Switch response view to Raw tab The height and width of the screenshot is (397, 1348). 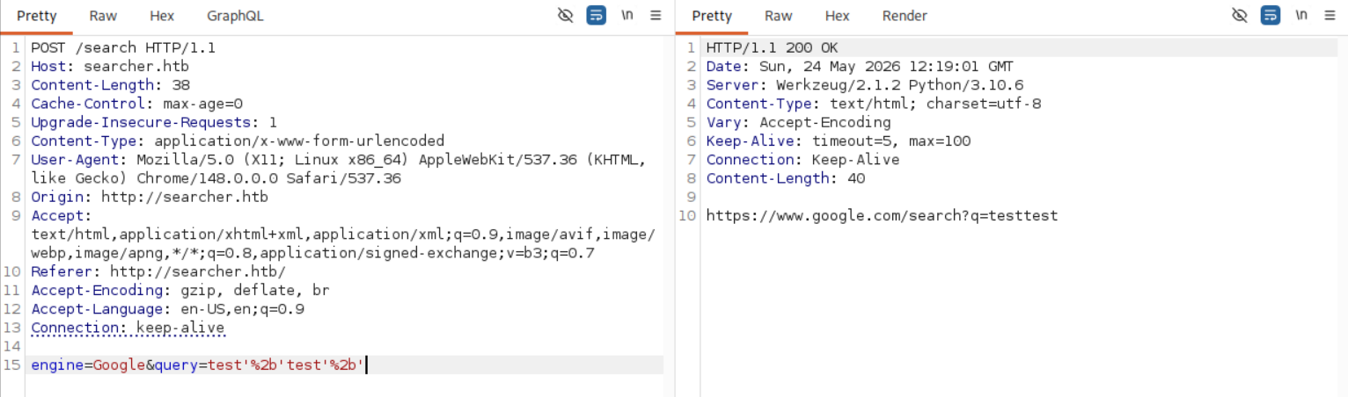tap(779, 16)
